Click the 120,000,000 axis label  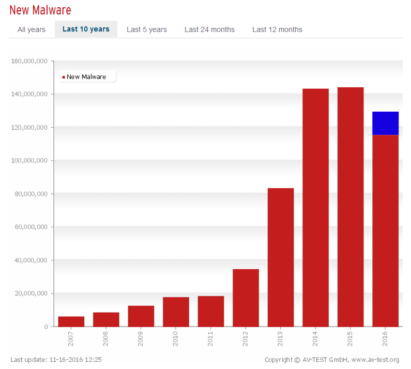(x=29, y=127)
